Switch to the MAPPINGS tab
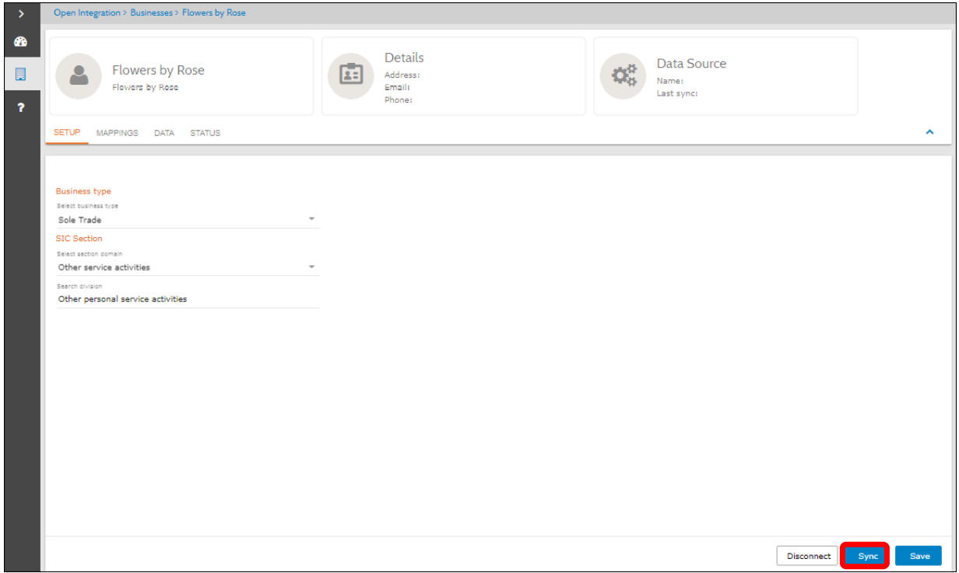 click(117, 133)
